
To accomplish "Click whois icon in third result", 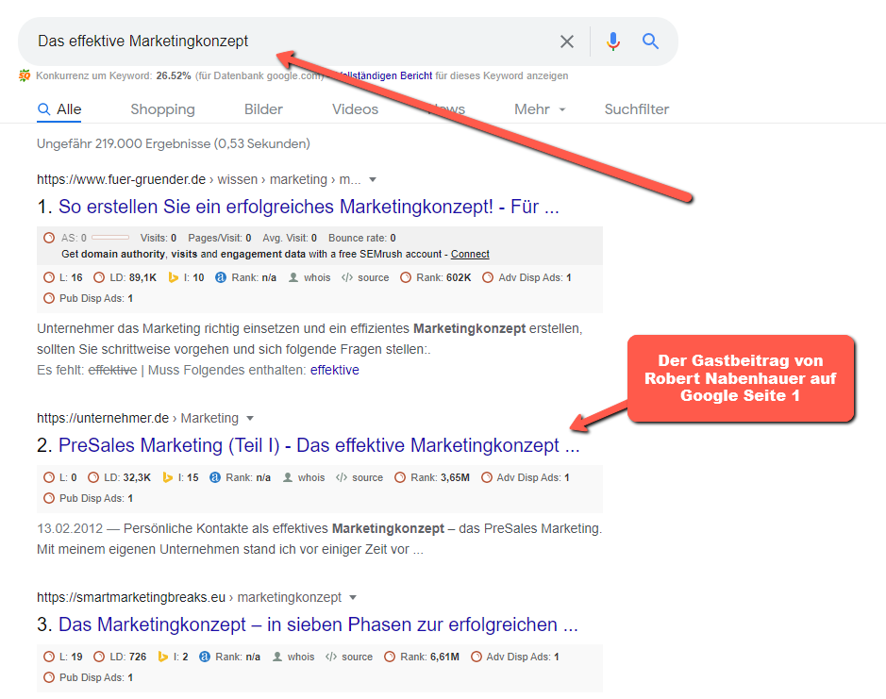I will coord(277,657).
